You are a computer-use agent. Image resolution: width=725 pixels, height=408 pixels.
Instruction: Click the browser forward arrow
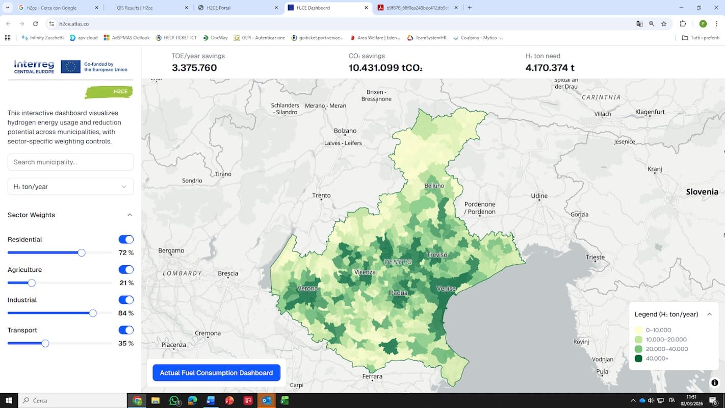(x=22, y=23)
